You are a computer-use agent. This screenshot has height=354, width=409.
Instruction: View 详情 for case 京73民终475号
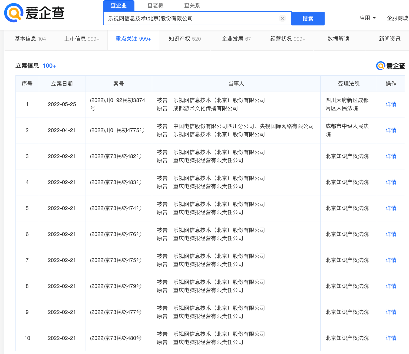click(391, 260)
